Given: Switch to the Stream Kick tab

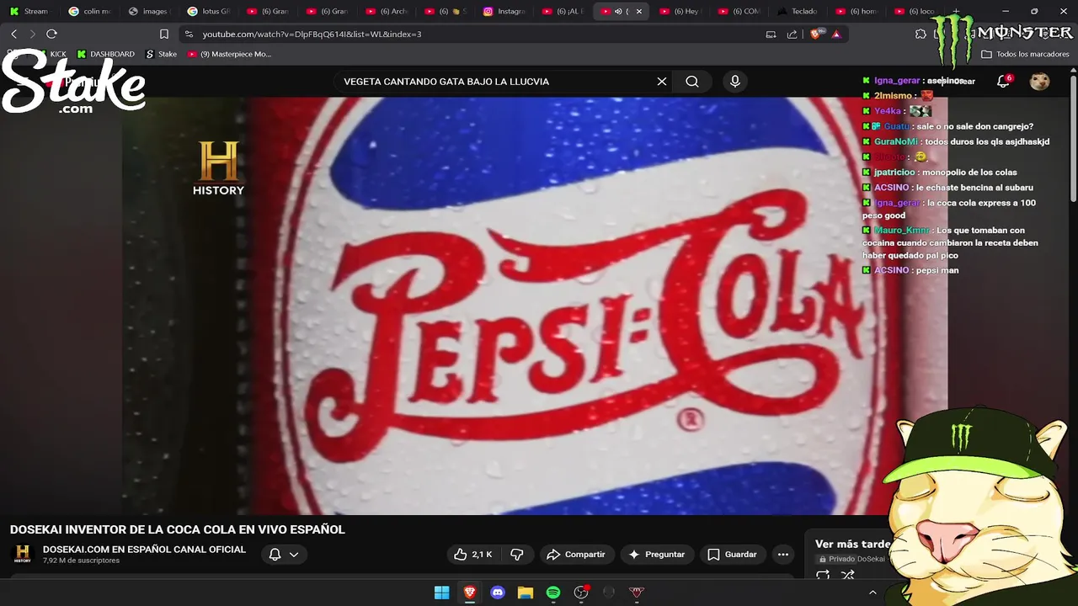Looking at the screenshot, I should tap(30, 11).
